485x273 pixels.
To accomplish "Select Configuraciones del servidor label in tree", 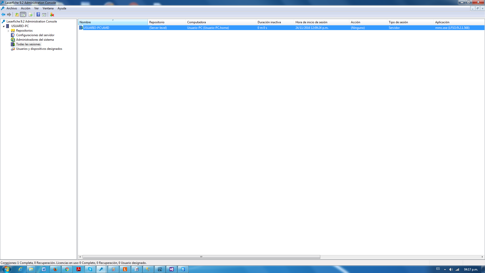I will [x=35, y=35].
